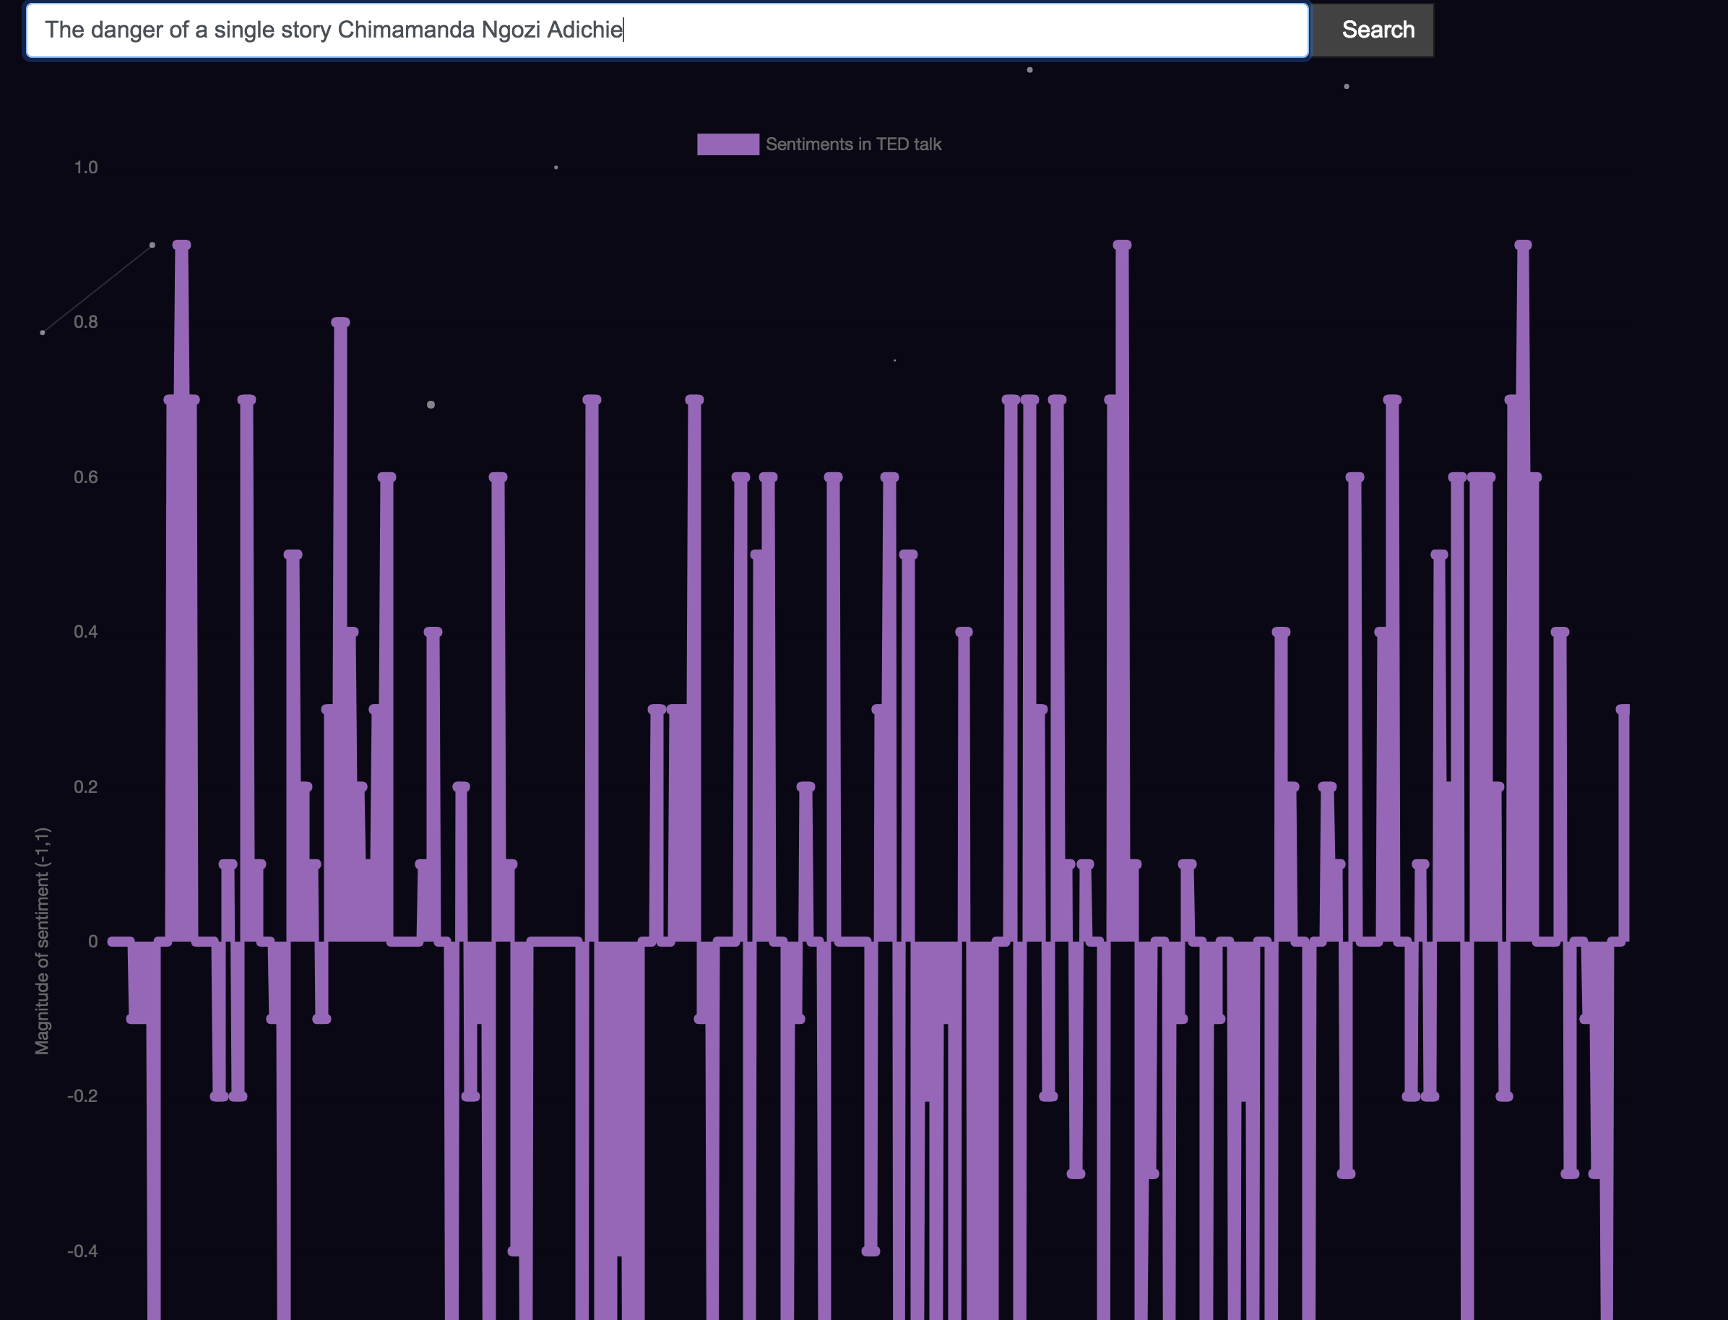Click the 0.8 y-axis tick label
Viewport: 1728px width, 1320px height.
86,322
